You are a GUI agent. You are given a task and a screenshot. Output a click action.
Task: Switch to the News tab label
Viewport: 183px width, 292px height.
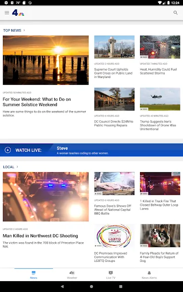point(34,278)
